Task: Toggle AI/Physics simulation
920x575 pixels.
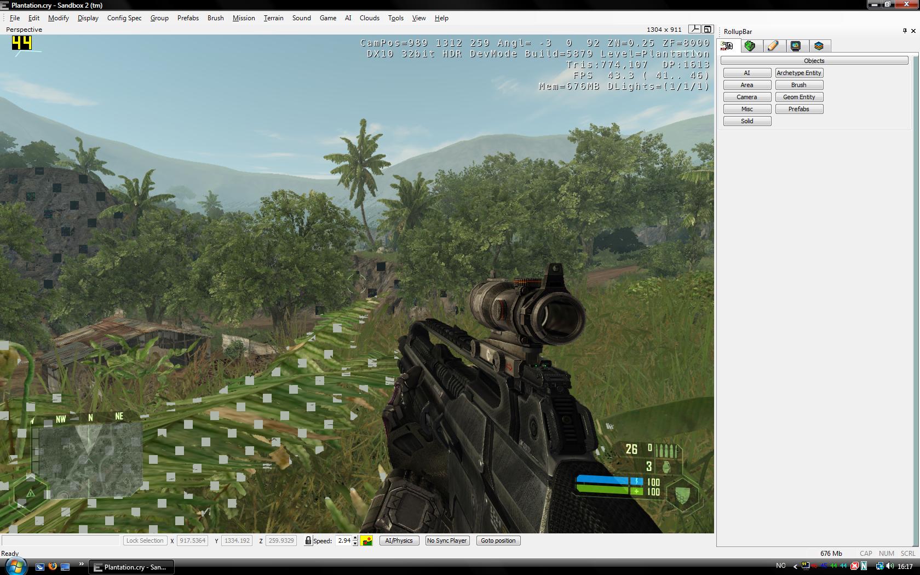Action: pos(399,540)
